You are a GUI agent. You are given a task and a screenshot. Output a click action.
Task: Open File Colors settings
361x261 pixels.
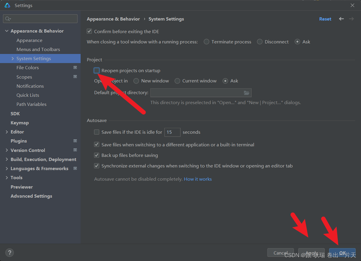[28, 67]
